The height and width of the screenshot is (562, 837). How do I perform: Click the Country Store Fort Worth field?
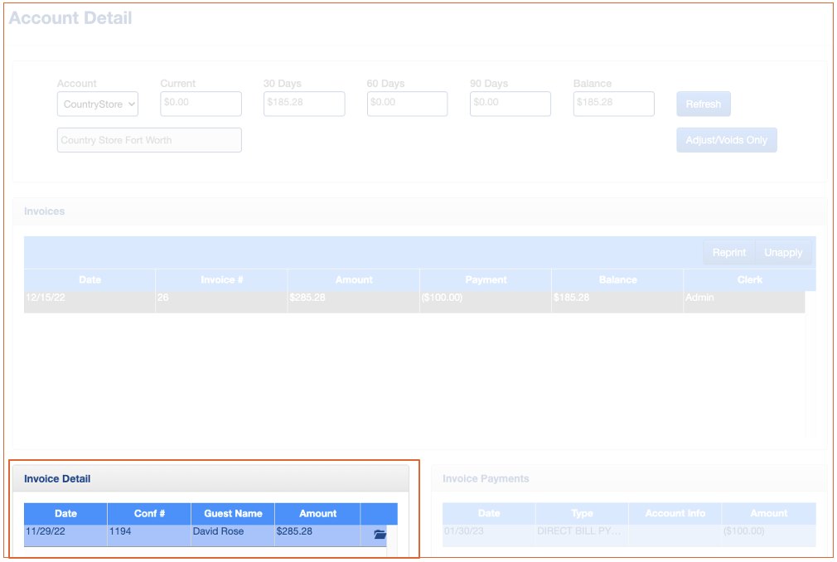pyautogui.click(x=149, y=140)
